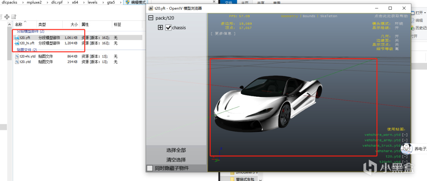Click the gta5 breadcrumb segment
Viewport: 427px width, 181px height.
pos(111,2)
